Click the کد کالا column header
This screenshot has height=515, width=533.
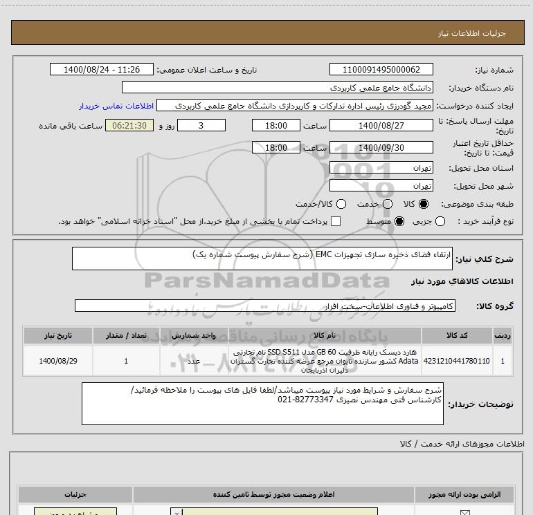pos(457,335)
